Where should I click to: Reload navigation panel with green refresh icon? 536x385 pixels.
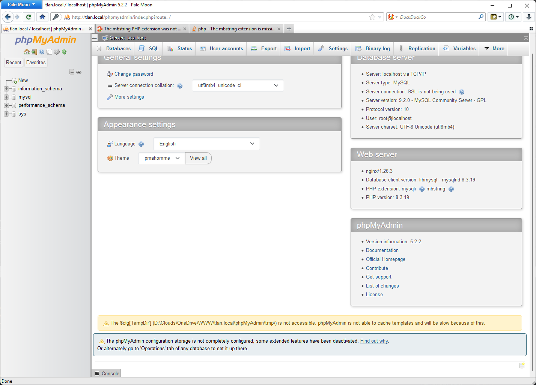(x=64, y=52)
